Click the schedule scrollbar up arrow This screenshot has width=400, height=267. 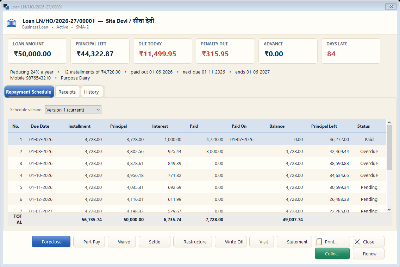click(x=389, y=122)
